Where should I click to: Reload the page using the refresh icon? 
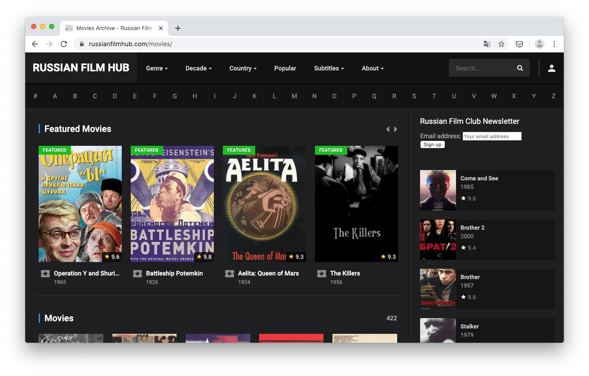[64, 44]
